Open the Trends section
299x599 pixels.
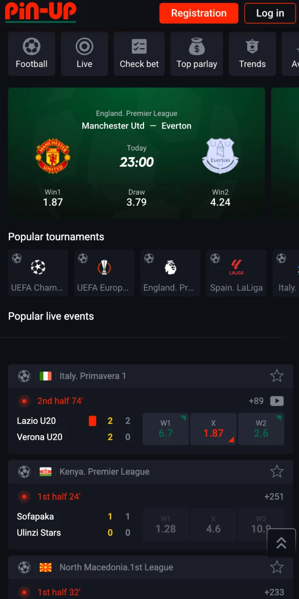click(252, 47)
